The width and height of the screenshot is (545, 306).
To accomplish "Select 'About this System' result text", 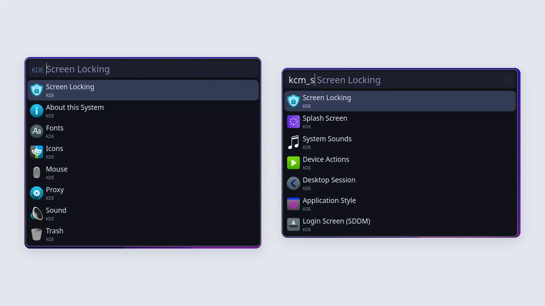I will tap(75, 107).
